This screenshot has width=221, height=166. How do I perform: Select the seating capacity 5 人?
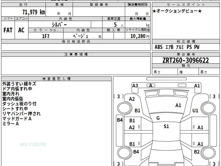(x=119, y=25)
